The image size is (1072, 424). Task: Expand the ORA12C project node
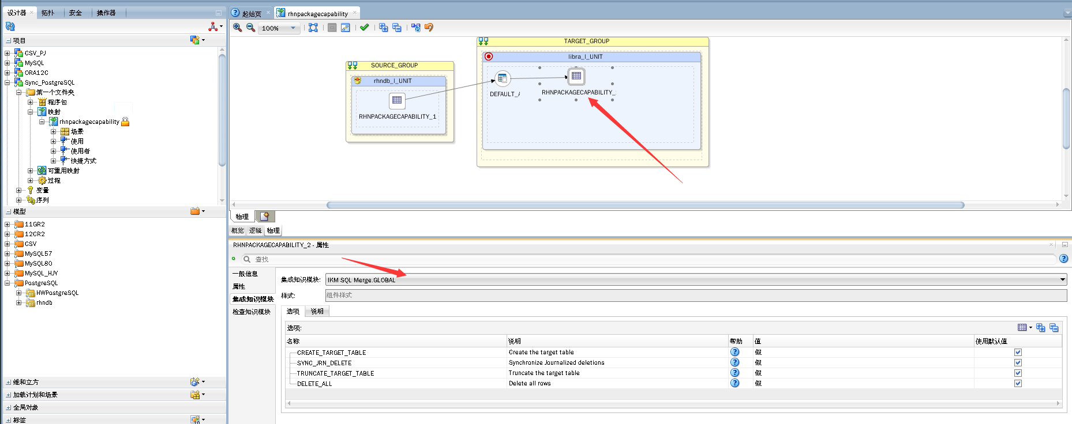coord(8,73)
